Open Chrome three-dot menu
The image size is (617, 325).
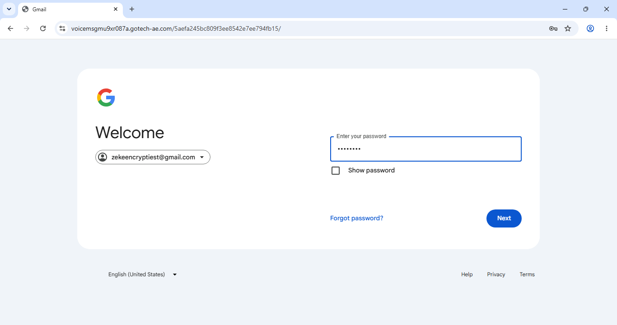[607, 28]
